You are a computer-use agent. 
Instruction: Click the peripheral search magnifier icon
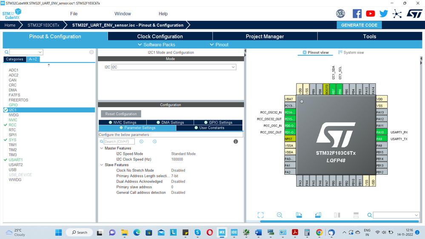click(6, 52)
